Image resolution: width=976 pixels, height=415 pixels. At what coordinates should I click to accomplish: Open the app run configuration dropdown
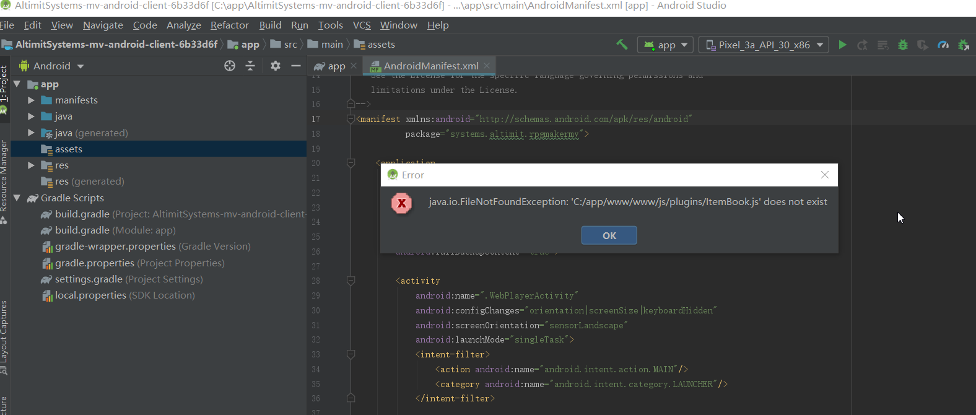tap(666, 45)
